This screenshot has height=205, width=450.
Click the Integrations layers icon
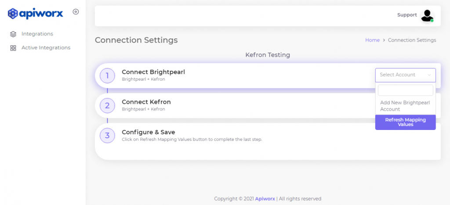[x=13, y=34]
